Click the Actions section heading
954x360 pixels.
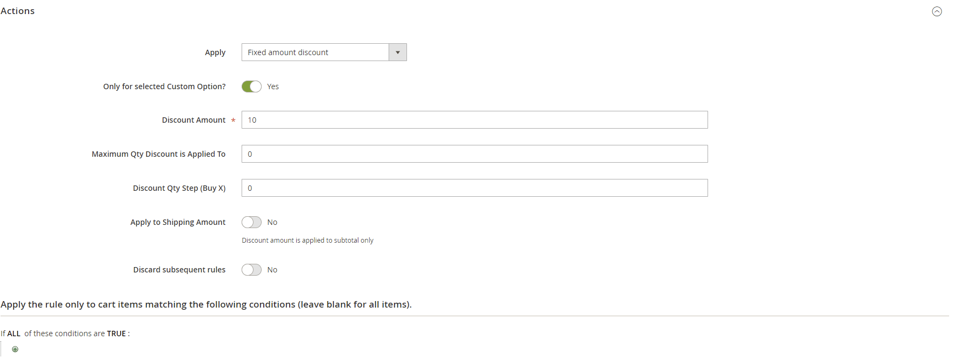point(18,11)
